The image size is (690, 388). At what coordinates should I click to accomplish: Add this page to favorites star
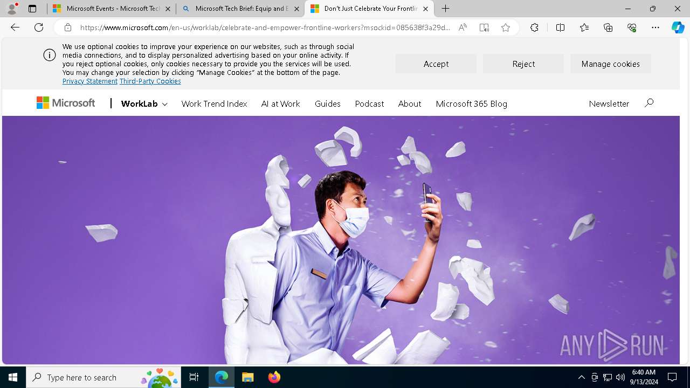[506, 27]
